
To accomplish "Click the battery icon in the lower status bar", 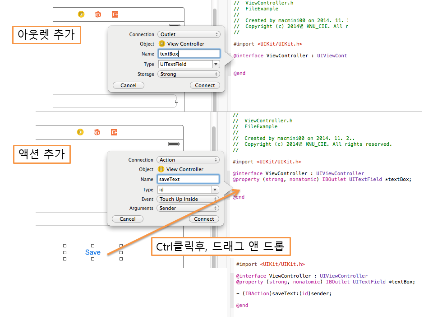I will [x=174, y=144].
